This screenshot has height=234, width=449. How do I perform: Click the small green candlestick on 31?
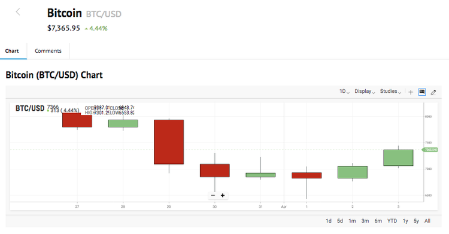point(260,175)
